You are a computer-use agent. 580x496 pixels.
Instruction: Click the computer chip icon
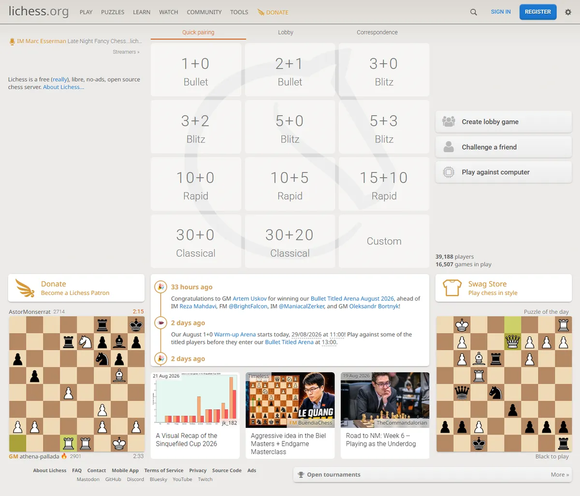449,172
